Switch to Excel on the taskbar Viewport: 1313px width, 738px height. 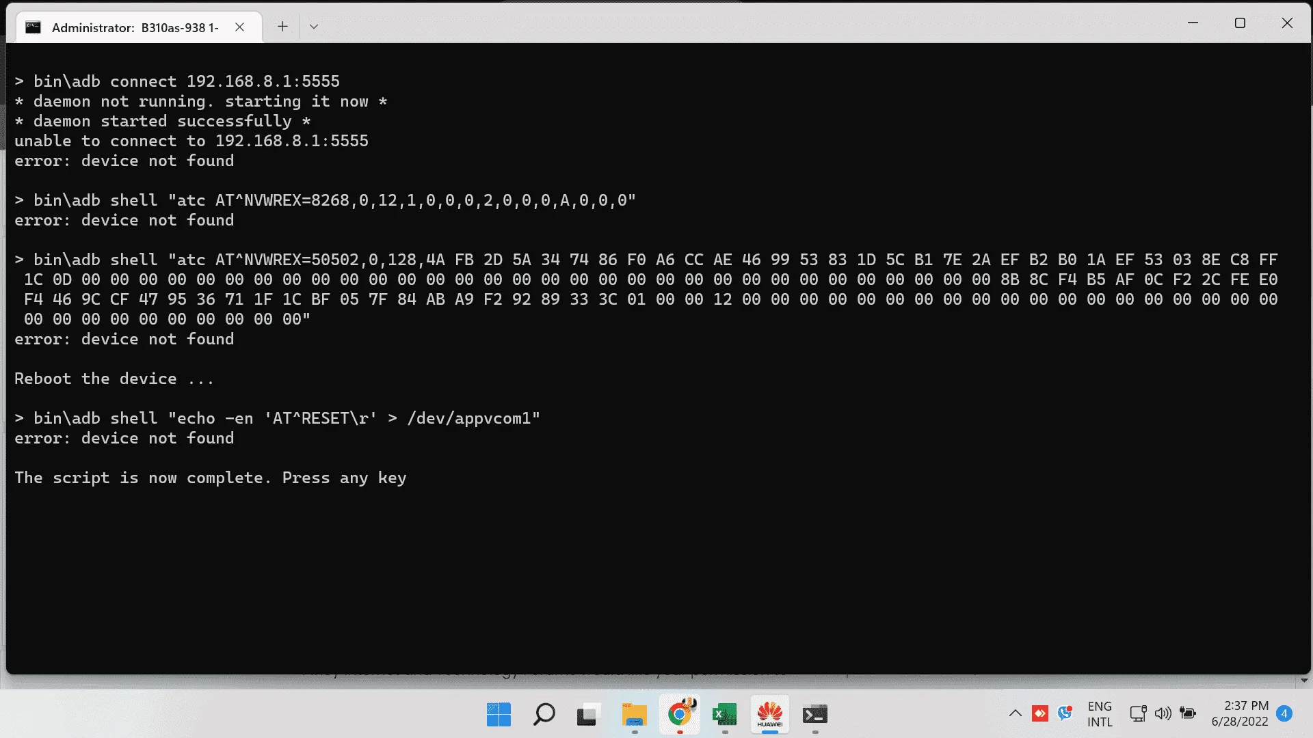pyautogui.click(x=725, y=715)
